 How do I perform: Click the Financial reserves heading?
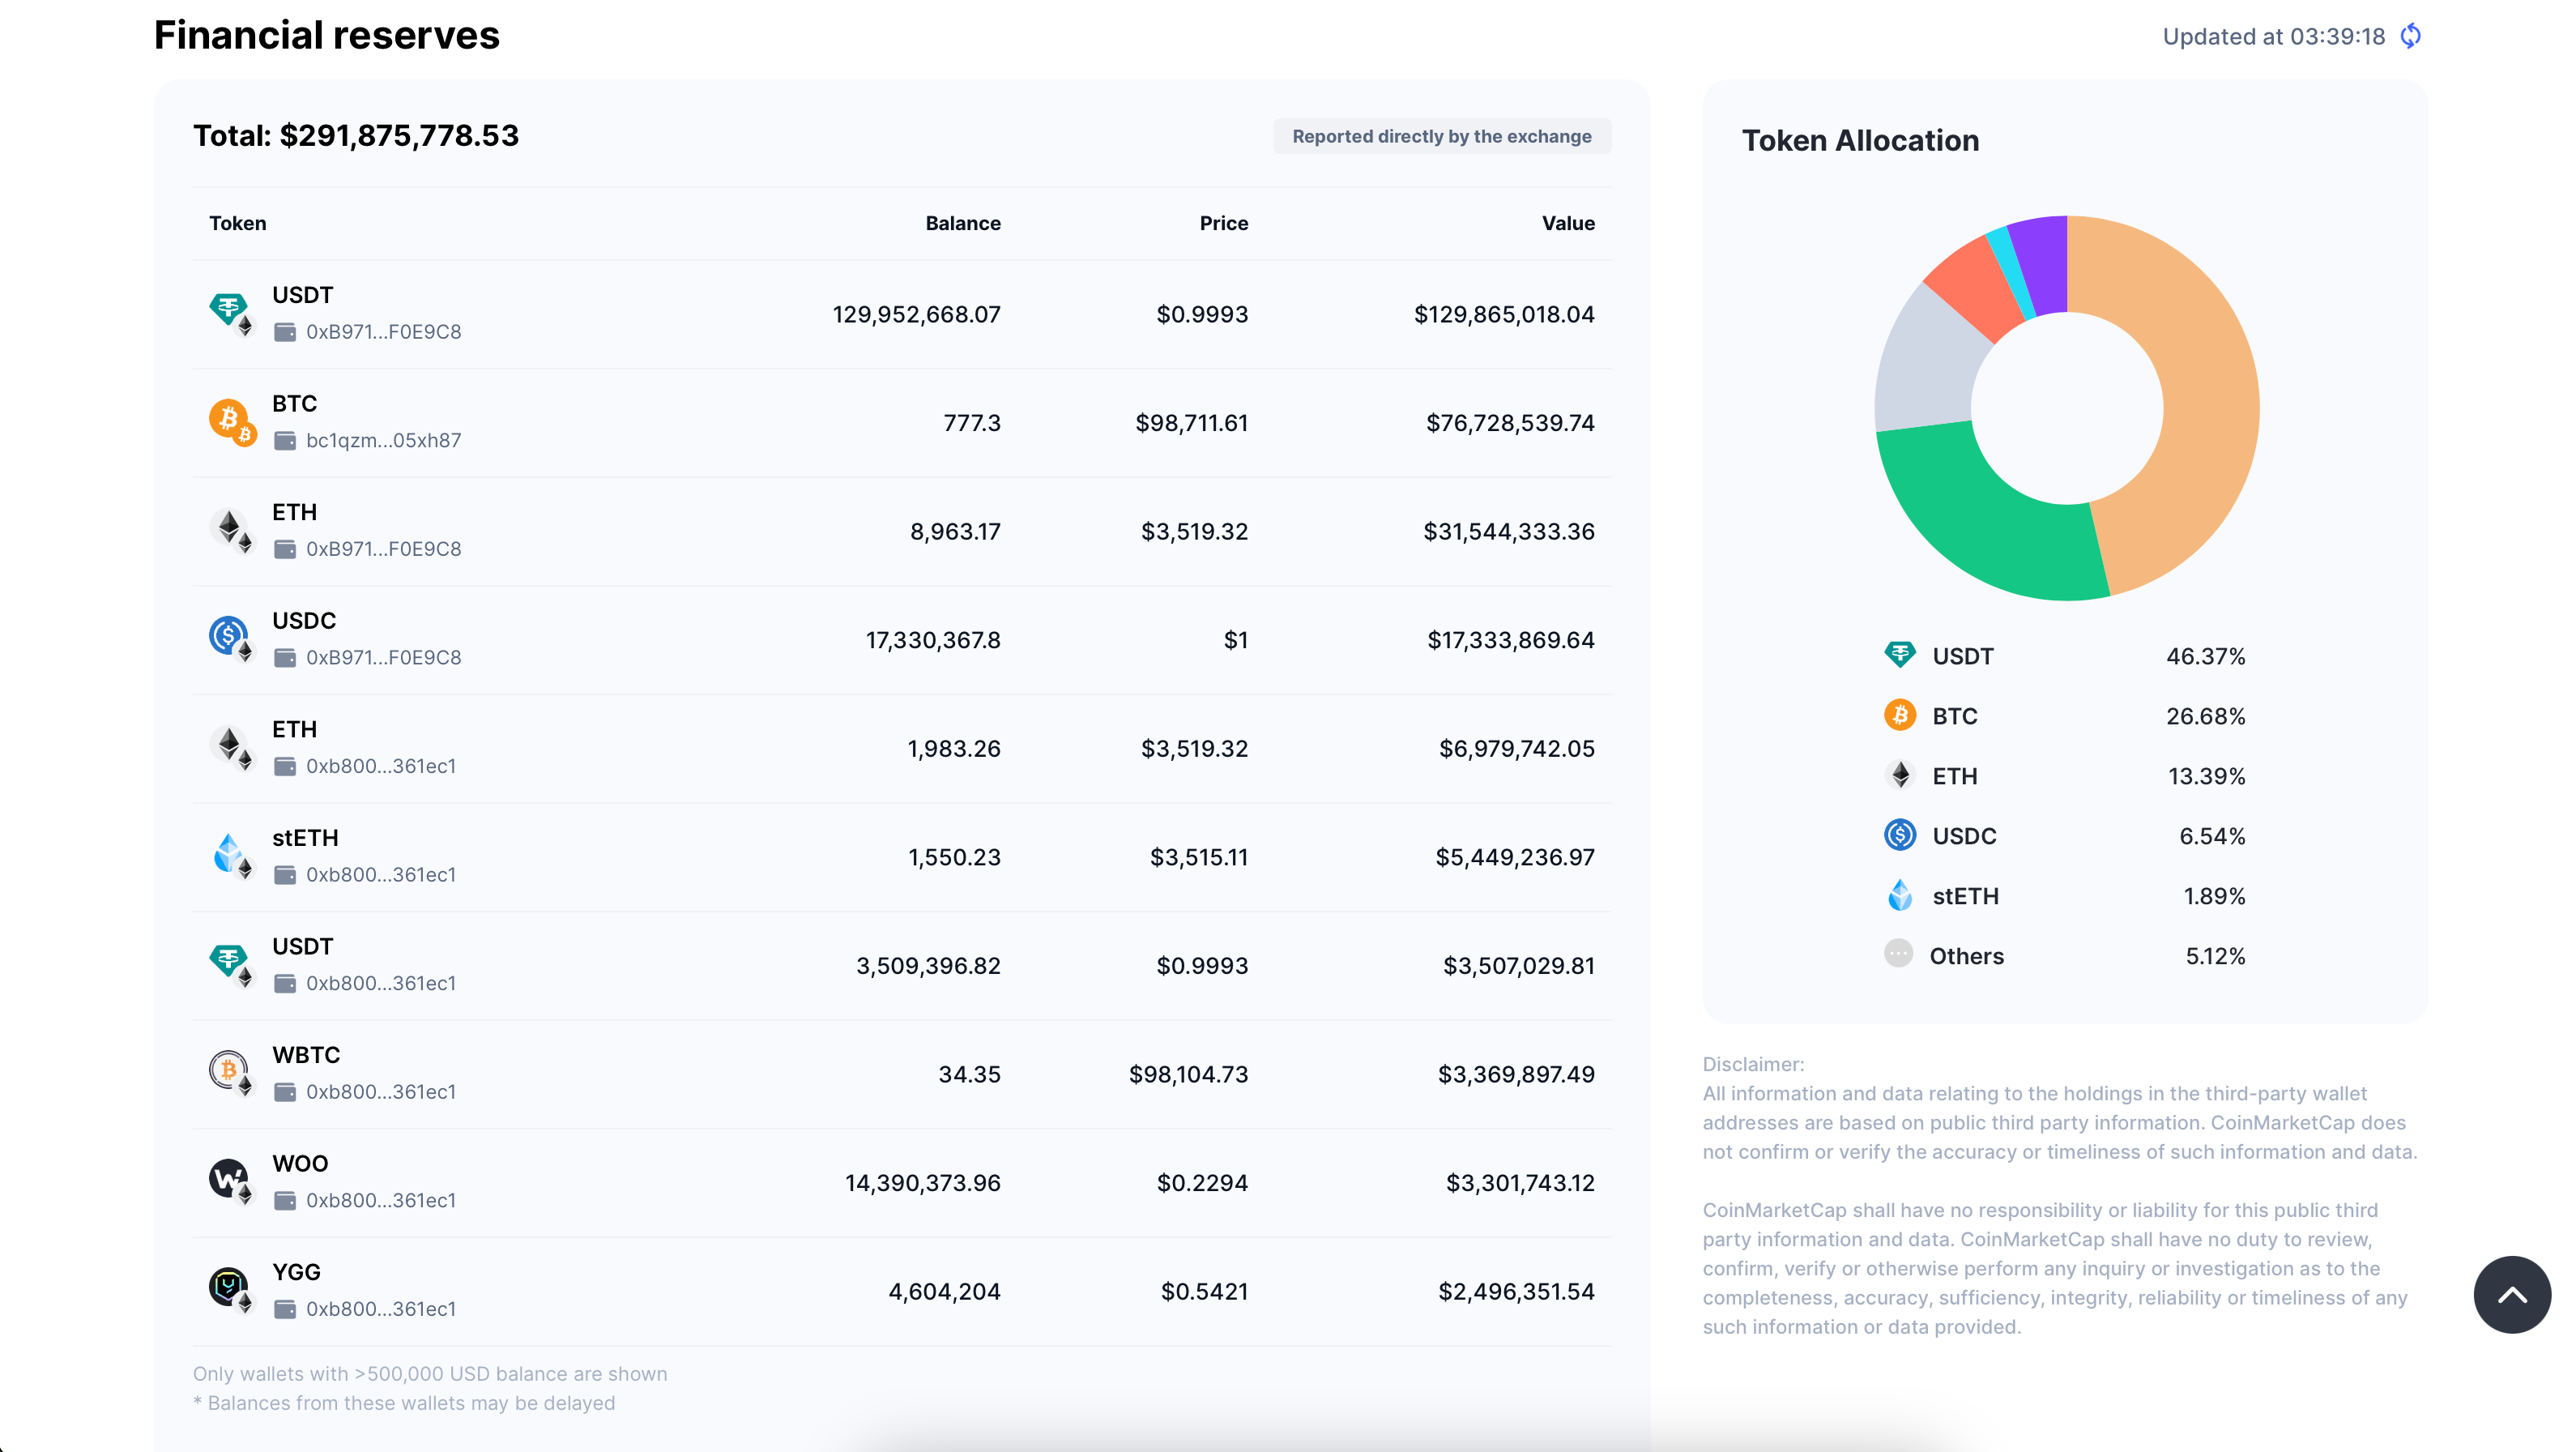coord(326,35)
